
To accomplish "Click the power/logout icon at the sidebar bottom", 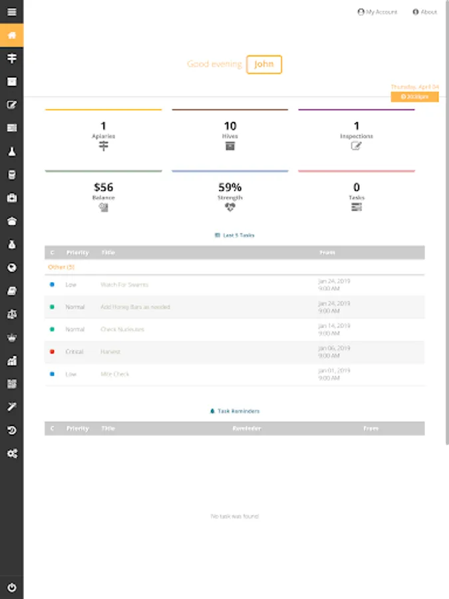I will (x=12, y=588).
